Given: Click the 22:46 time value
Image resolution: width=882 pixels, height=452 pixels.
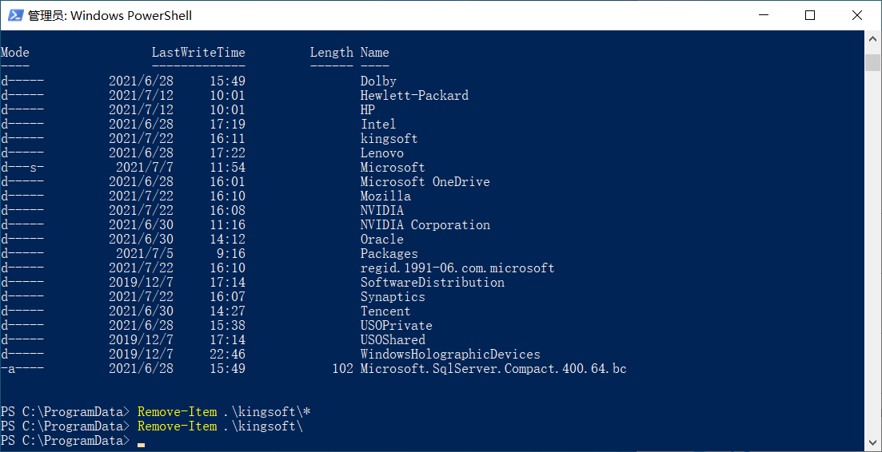Looking at the screenshot, I should [x=228, y=355].
